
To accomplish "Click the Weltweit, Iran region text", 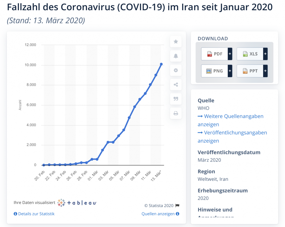I will pos(213,179).
